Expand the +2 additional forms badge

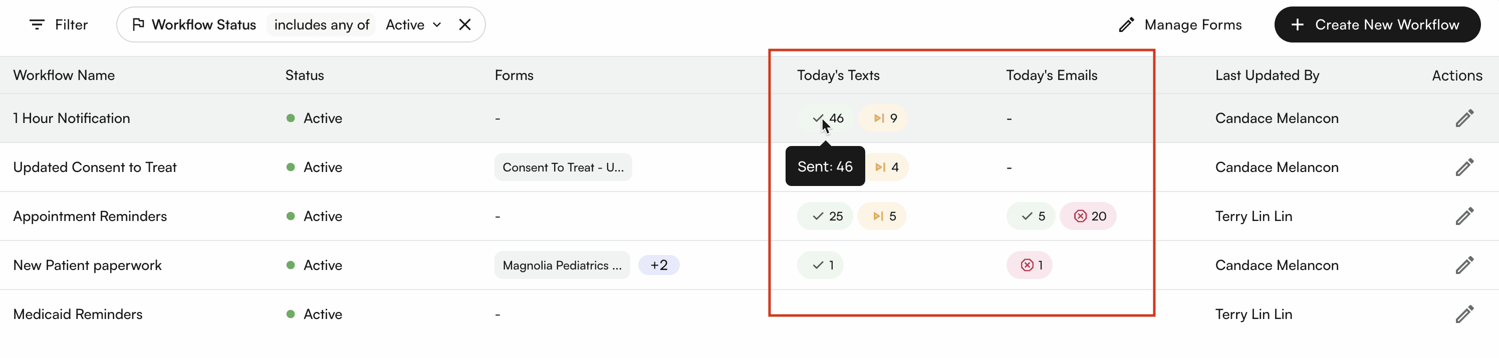659,265
